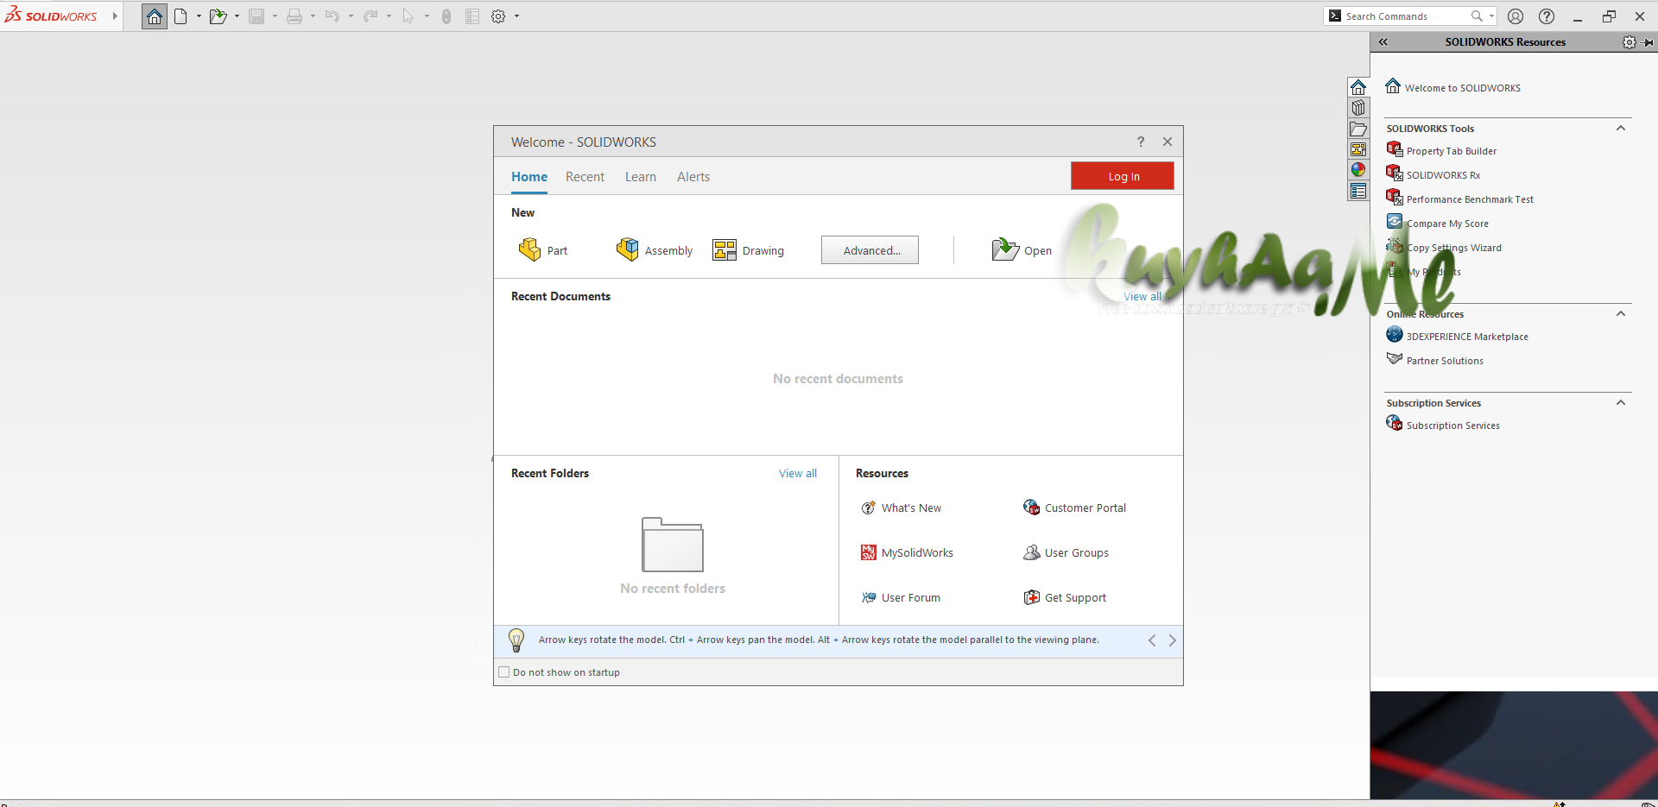Show the next tip arrow

click(x=1172, y=640)
